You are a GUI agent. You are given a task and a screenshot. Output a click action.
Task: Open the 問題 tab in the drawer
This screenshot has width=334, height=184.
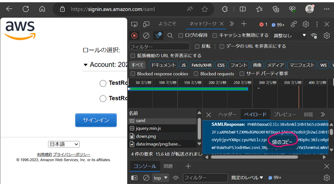(x=168, y=166)
